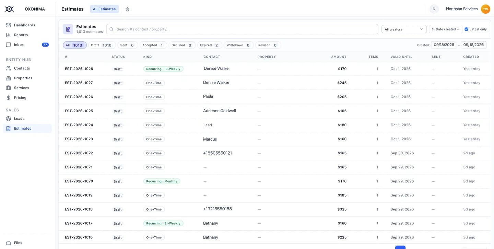
Task: Open estimate EST-2026-1028
Action: 79,69
